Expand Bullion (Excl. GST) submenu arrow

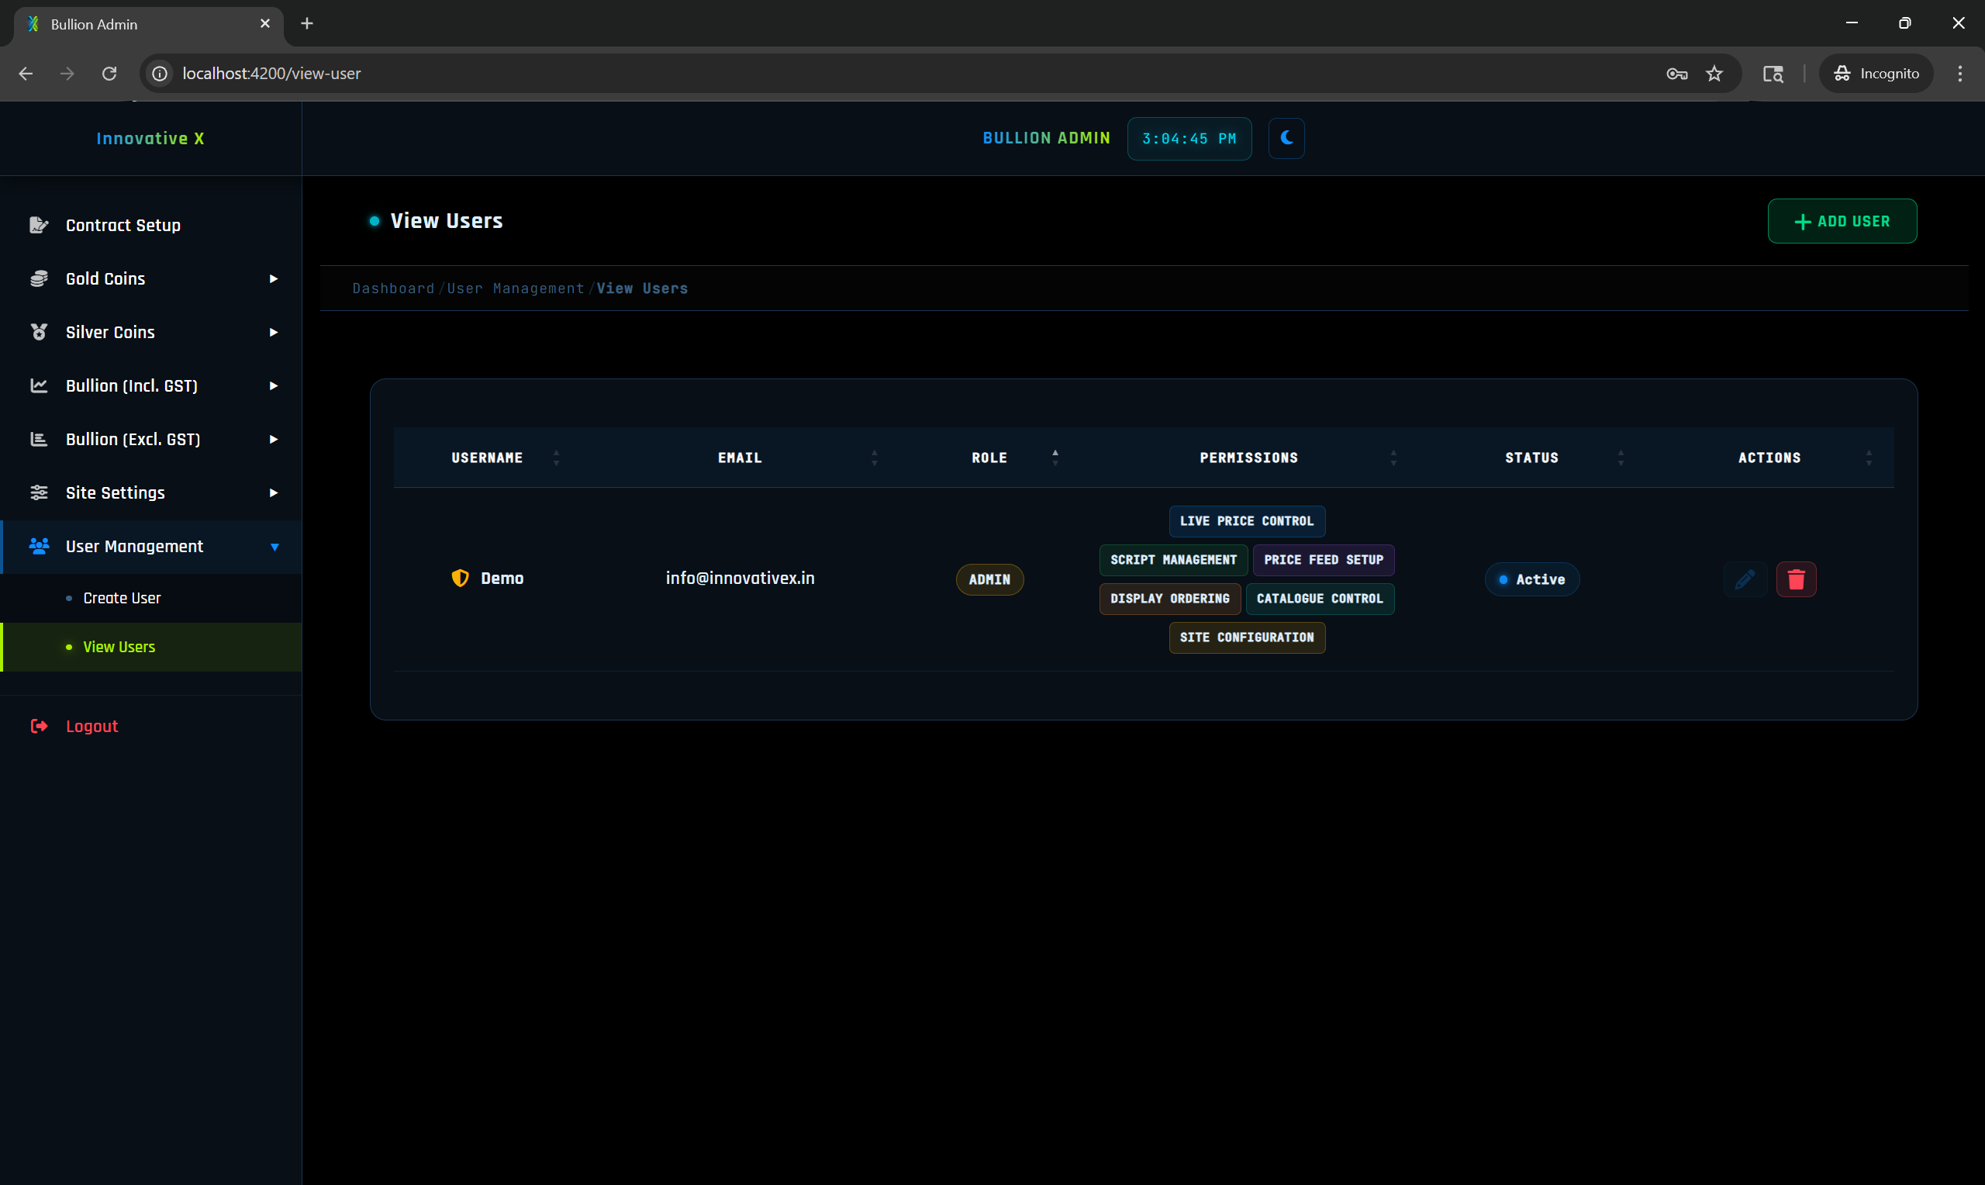(274, 439)
